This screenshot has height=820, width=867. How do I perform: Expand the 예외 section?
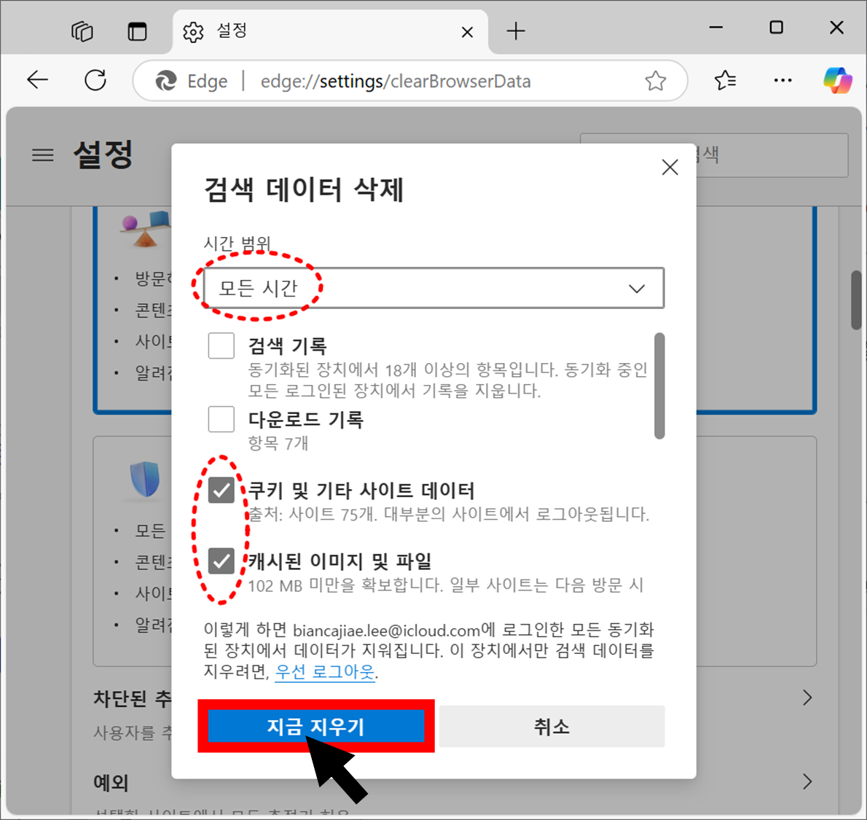point(807,781)
